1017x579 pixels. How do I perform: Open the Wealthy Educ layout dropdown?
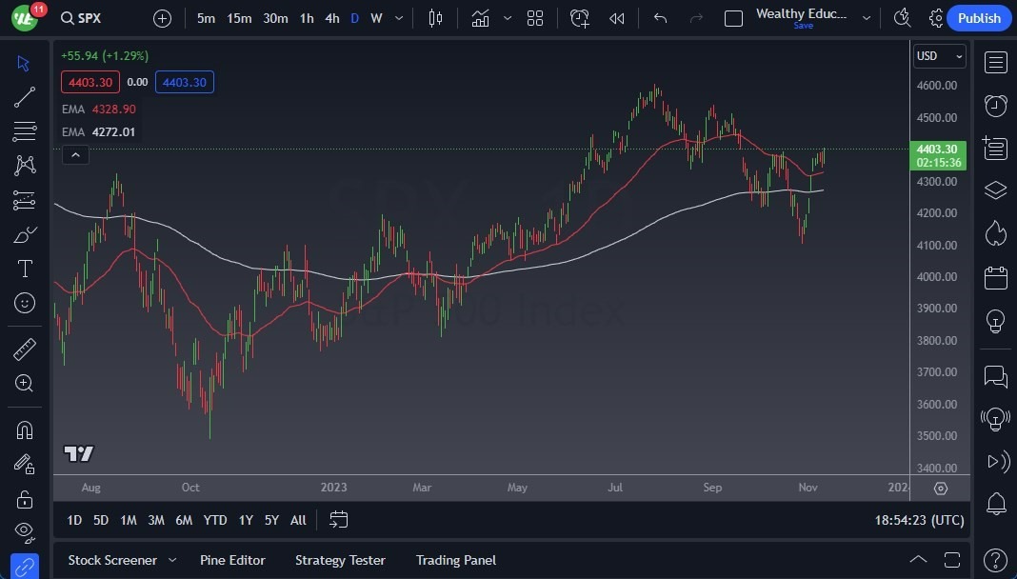866,17
